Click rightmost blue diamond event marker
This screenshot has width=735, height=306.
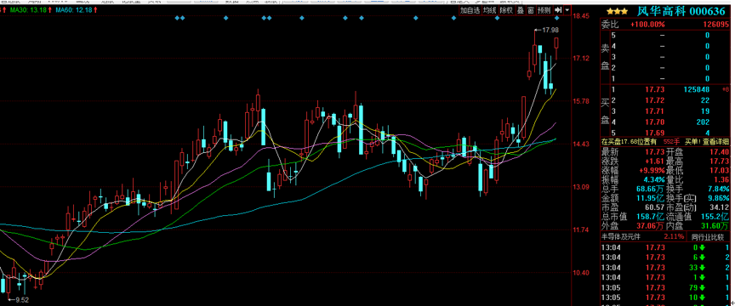point(557,19)
